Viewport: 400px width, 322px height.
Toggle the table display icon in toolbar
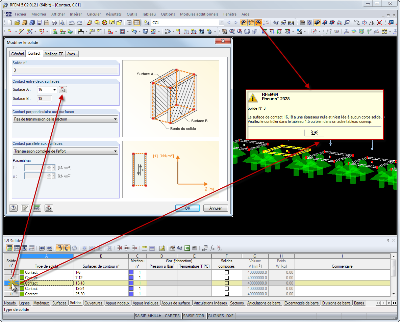pos(137,23)
